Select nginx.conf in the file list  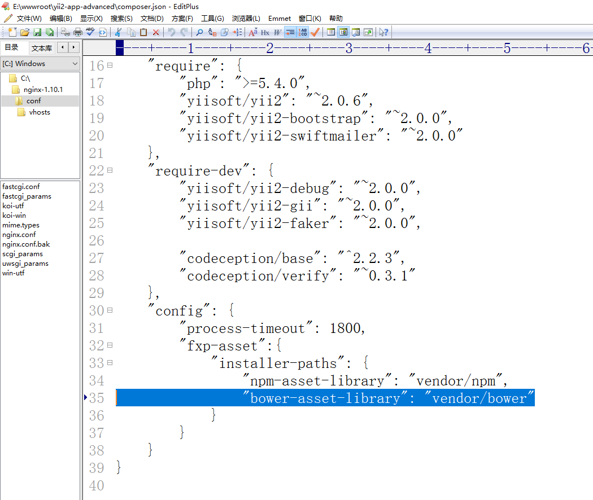click(x=19, y=235)
